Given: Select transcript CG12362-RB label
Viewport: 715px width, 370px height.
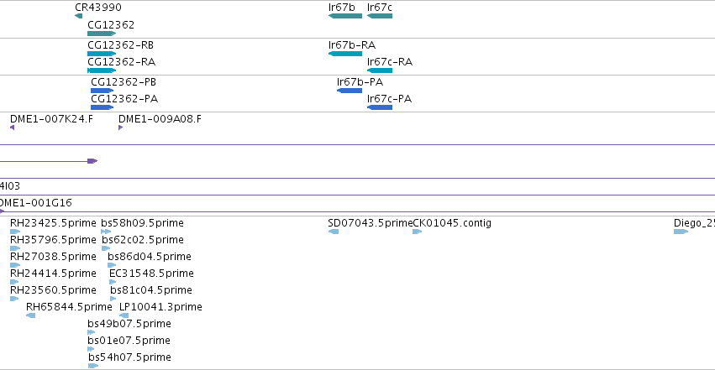Looking at the screenshot, I should pyautogui.click(x=120, y=45).
